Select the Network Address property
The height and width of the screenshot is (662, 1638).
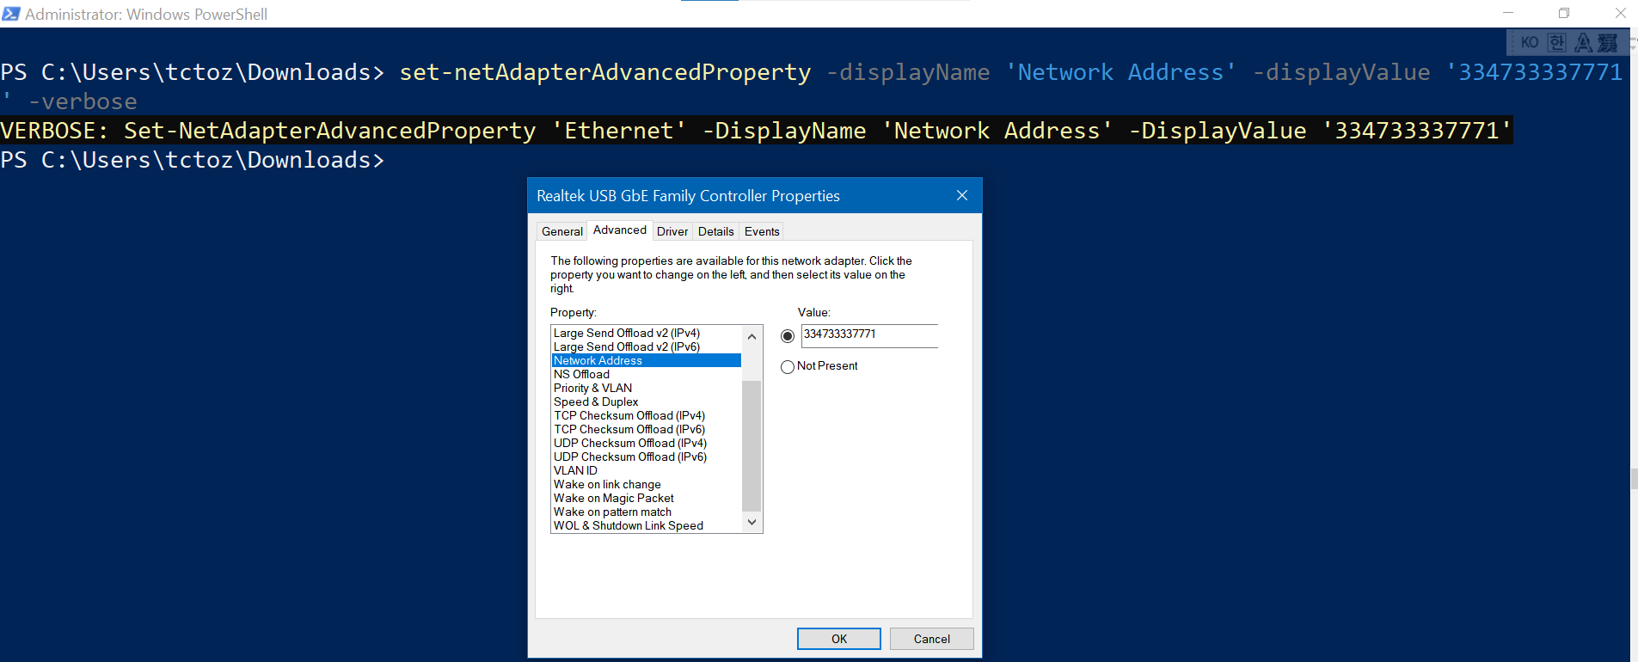(x=647, y=360)
